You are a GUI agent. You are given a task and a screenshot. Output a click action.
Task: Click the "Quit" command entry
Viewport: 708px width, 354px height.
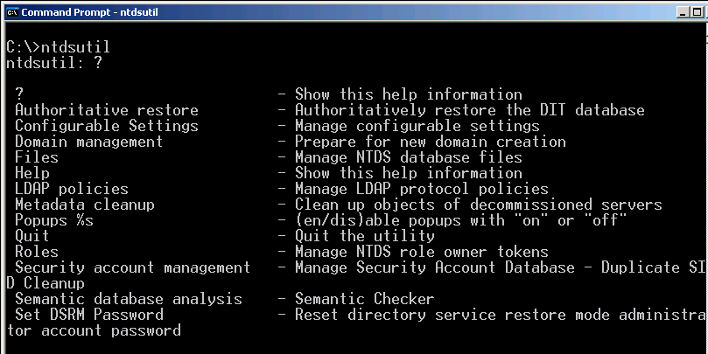click(32, 236)
